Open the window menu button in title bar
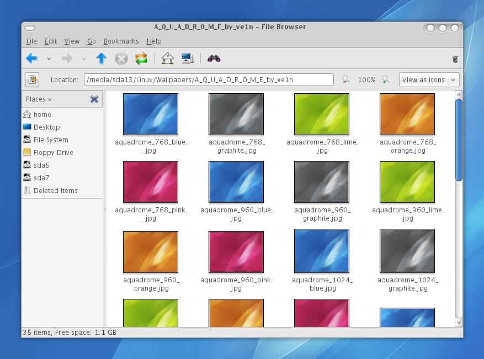This screenshot has width=484, height=359. [x=30, y=28]
